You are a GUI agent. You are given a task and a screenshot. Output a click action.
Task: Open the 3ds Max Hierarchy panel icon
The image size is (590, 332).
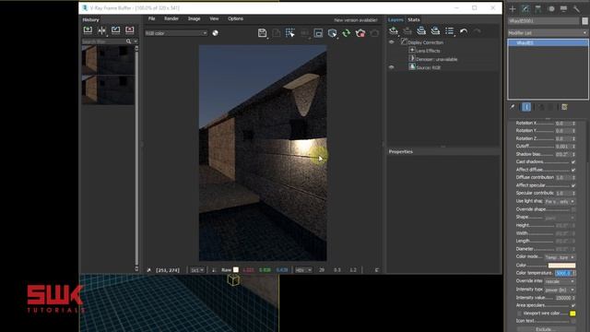[538, 8]
